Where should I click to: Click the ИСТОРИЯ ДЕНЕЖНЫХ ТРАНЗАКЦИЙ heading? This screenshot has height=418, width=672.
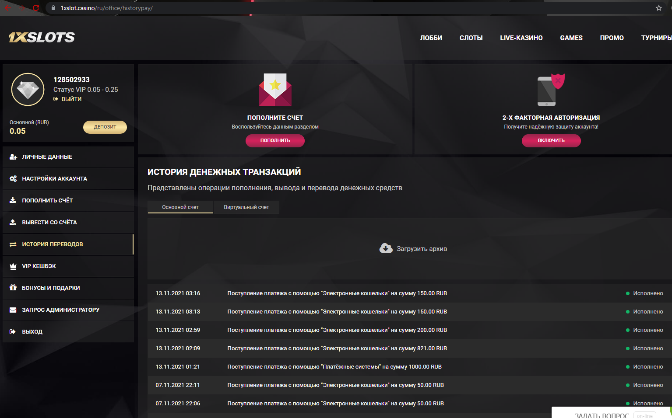pyautogui.click(x=224, y=172)
